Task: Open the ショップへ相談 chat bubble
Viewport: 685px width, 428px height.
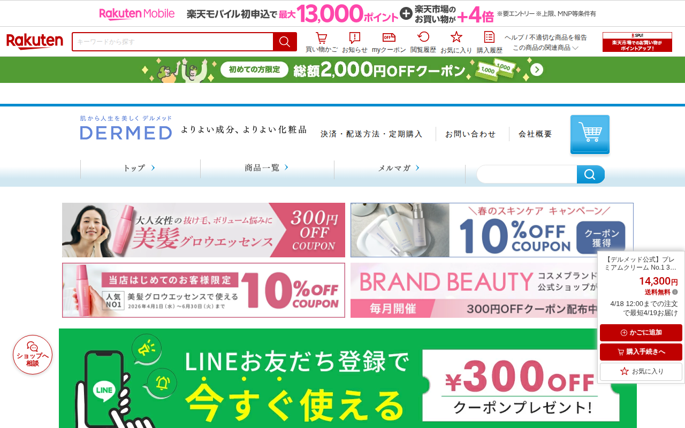Action: 33,355
